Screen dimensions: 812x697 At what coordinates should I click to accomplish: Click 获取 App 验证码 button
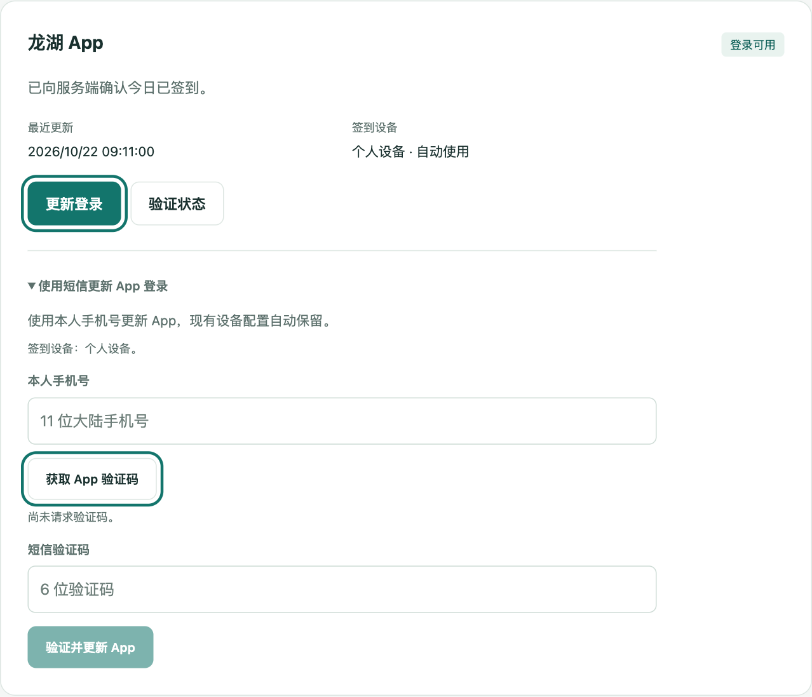click(92, 479)
